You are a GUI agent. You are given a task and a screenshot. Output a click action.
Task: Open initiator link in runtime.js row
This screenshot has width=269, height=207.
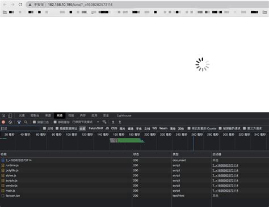225,165
